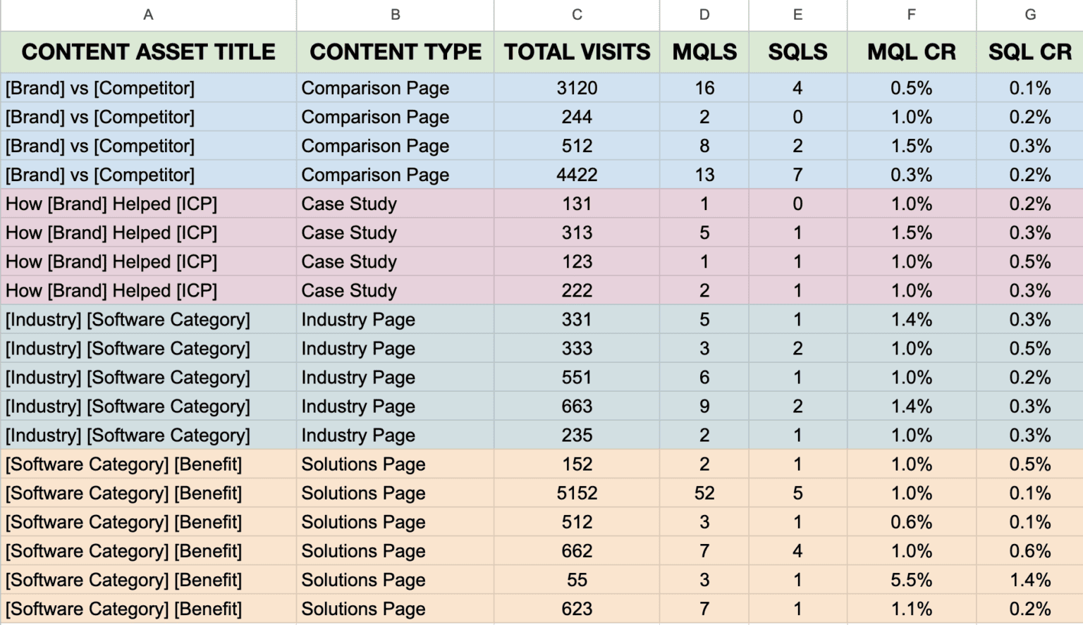Select the MQLS header cell
The width and height of the screenshot is (1083, 625).
click(704, 52)
